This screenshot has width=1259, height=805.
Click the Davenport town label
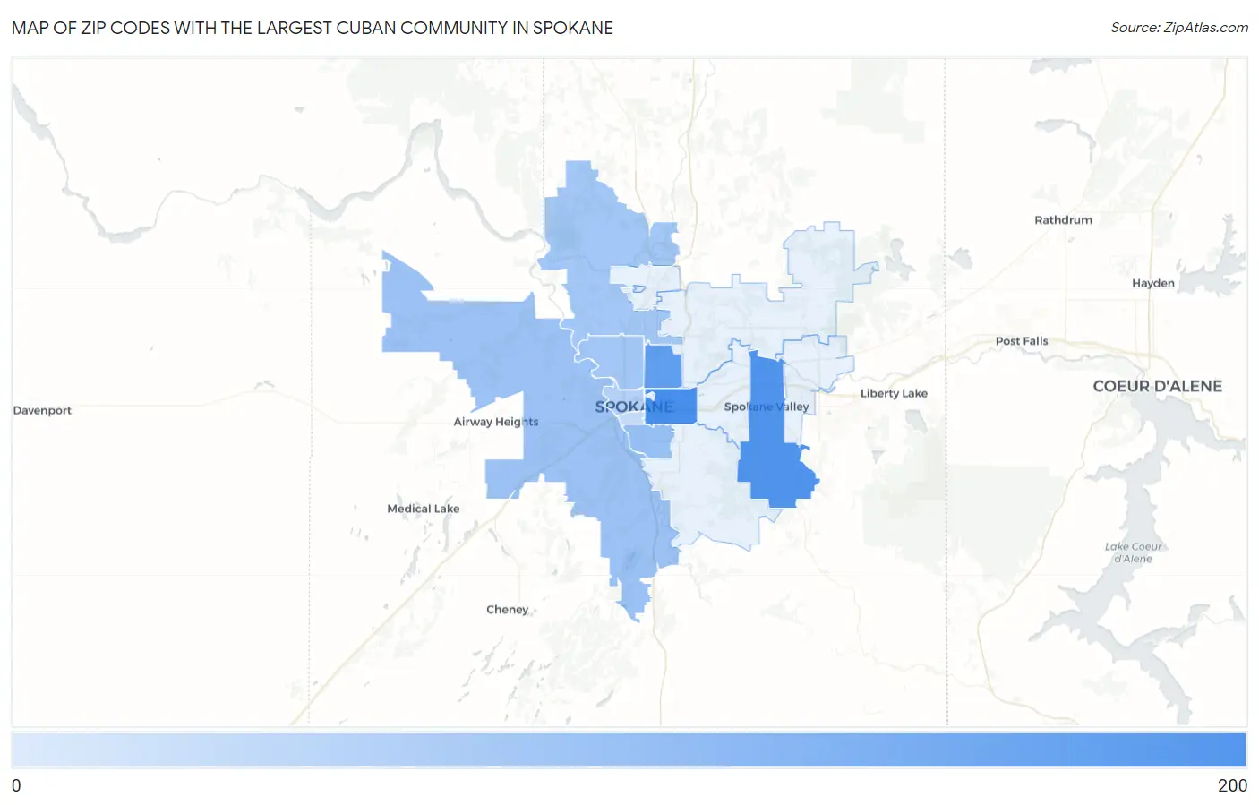pos(42,410)
